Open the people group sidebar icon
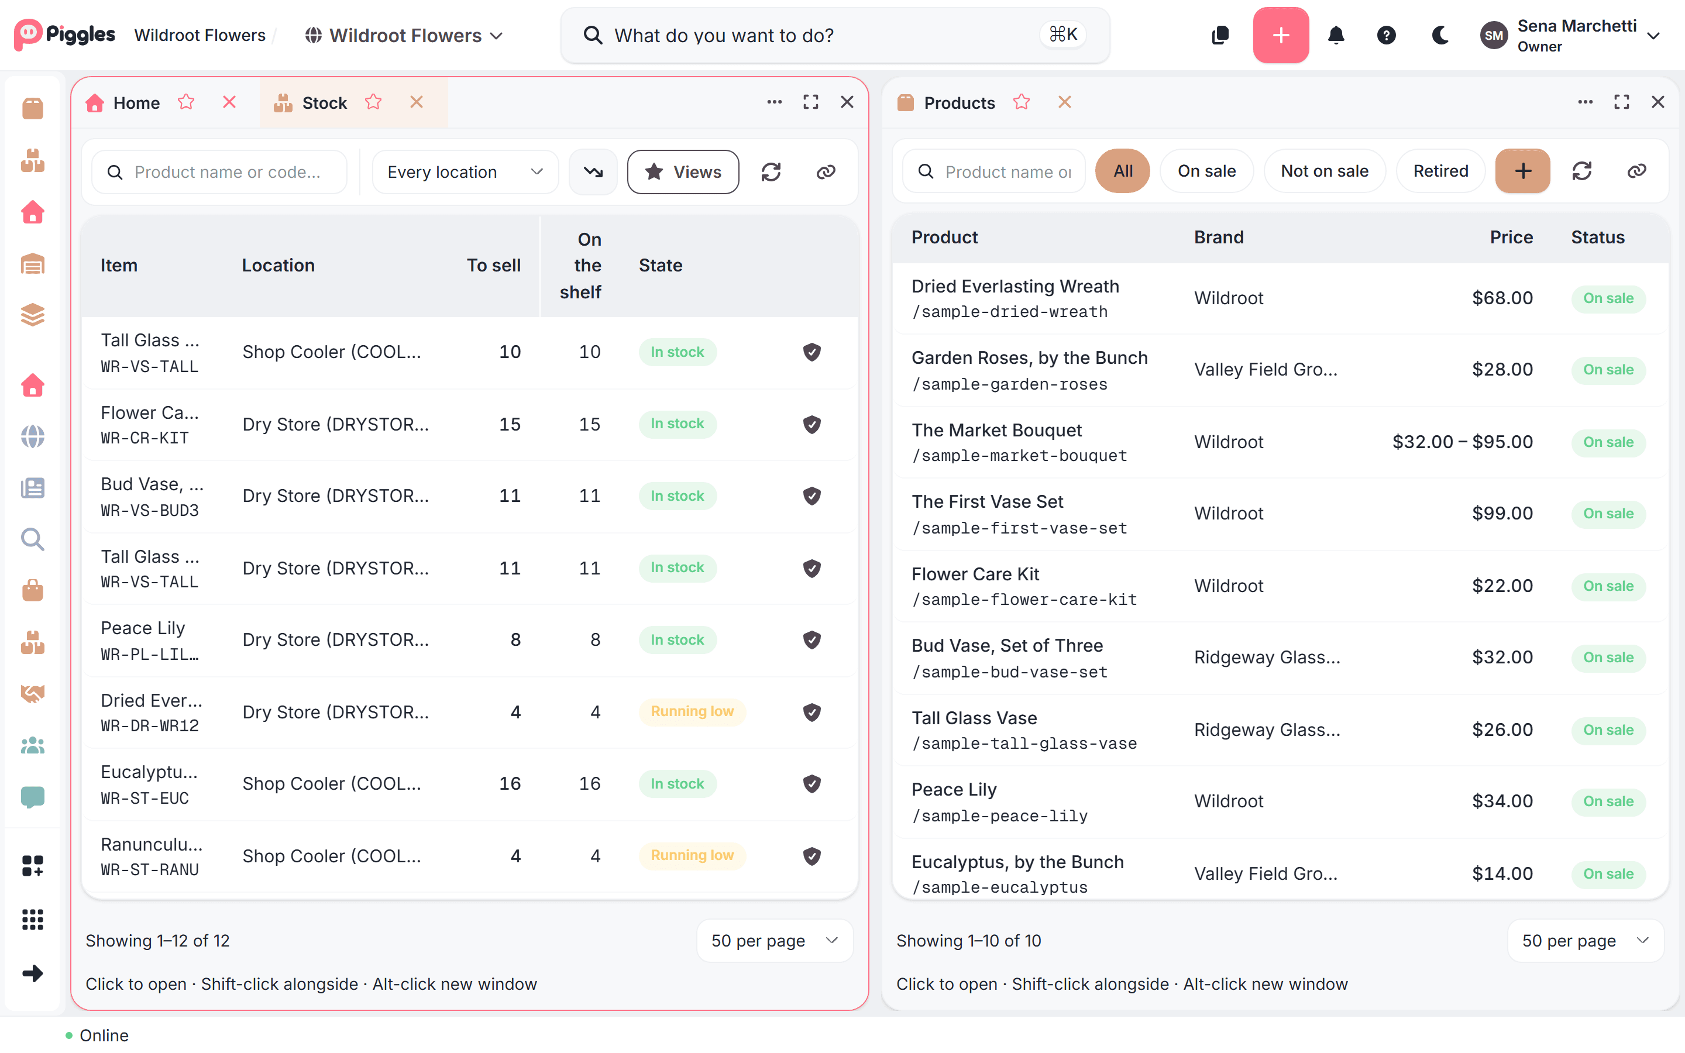Viewport: 1685px width, 1053px height. tap(32, 745)
